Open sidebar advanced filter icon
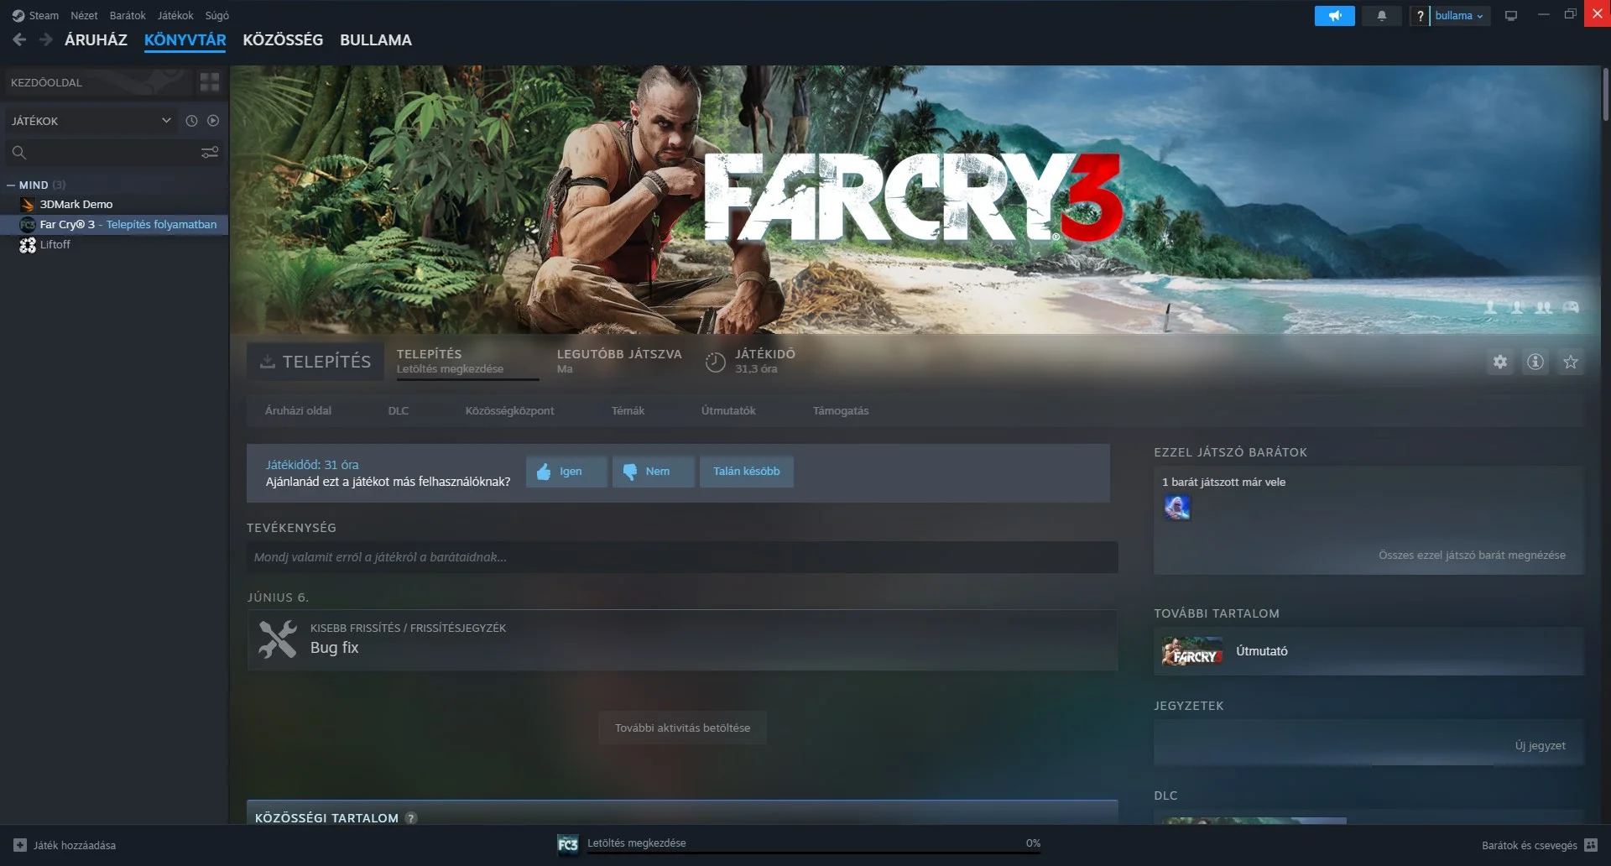 pos(209,152)
